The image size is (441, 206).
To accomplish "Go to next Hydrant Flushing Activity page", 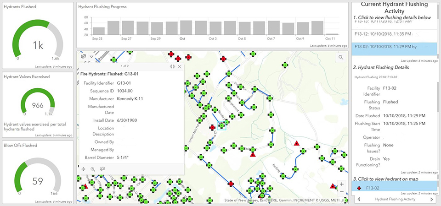I will click(432, 199).
